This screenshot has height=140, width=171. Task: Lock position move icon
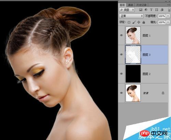coord(139,22)
